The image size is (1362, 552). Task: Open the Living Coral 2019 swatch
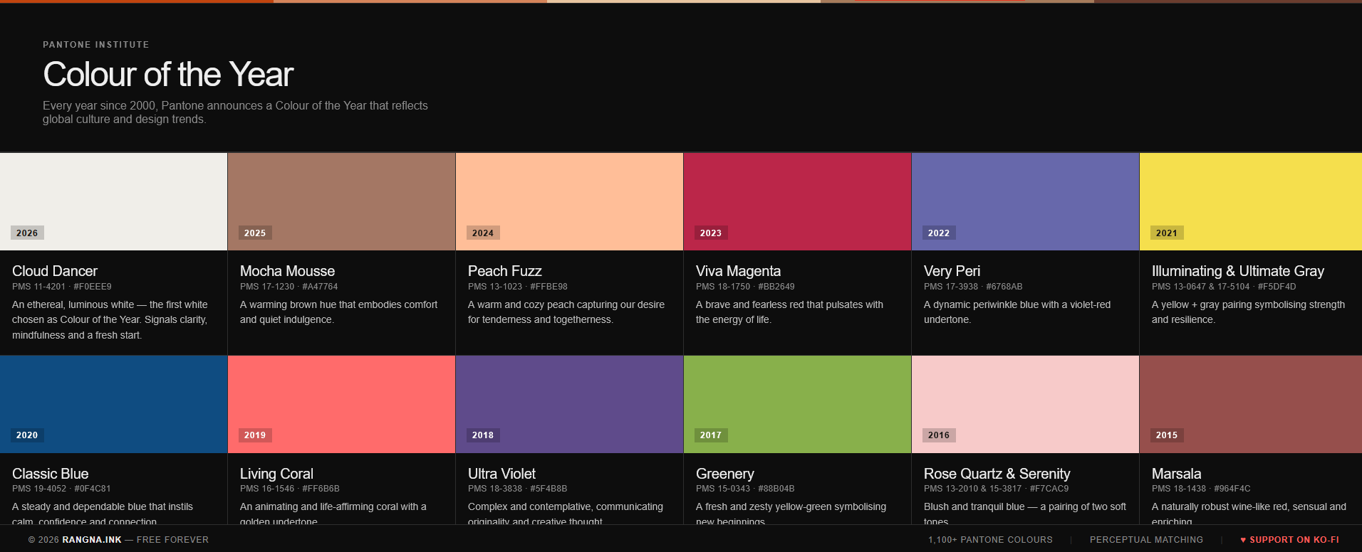click(342, 404)
